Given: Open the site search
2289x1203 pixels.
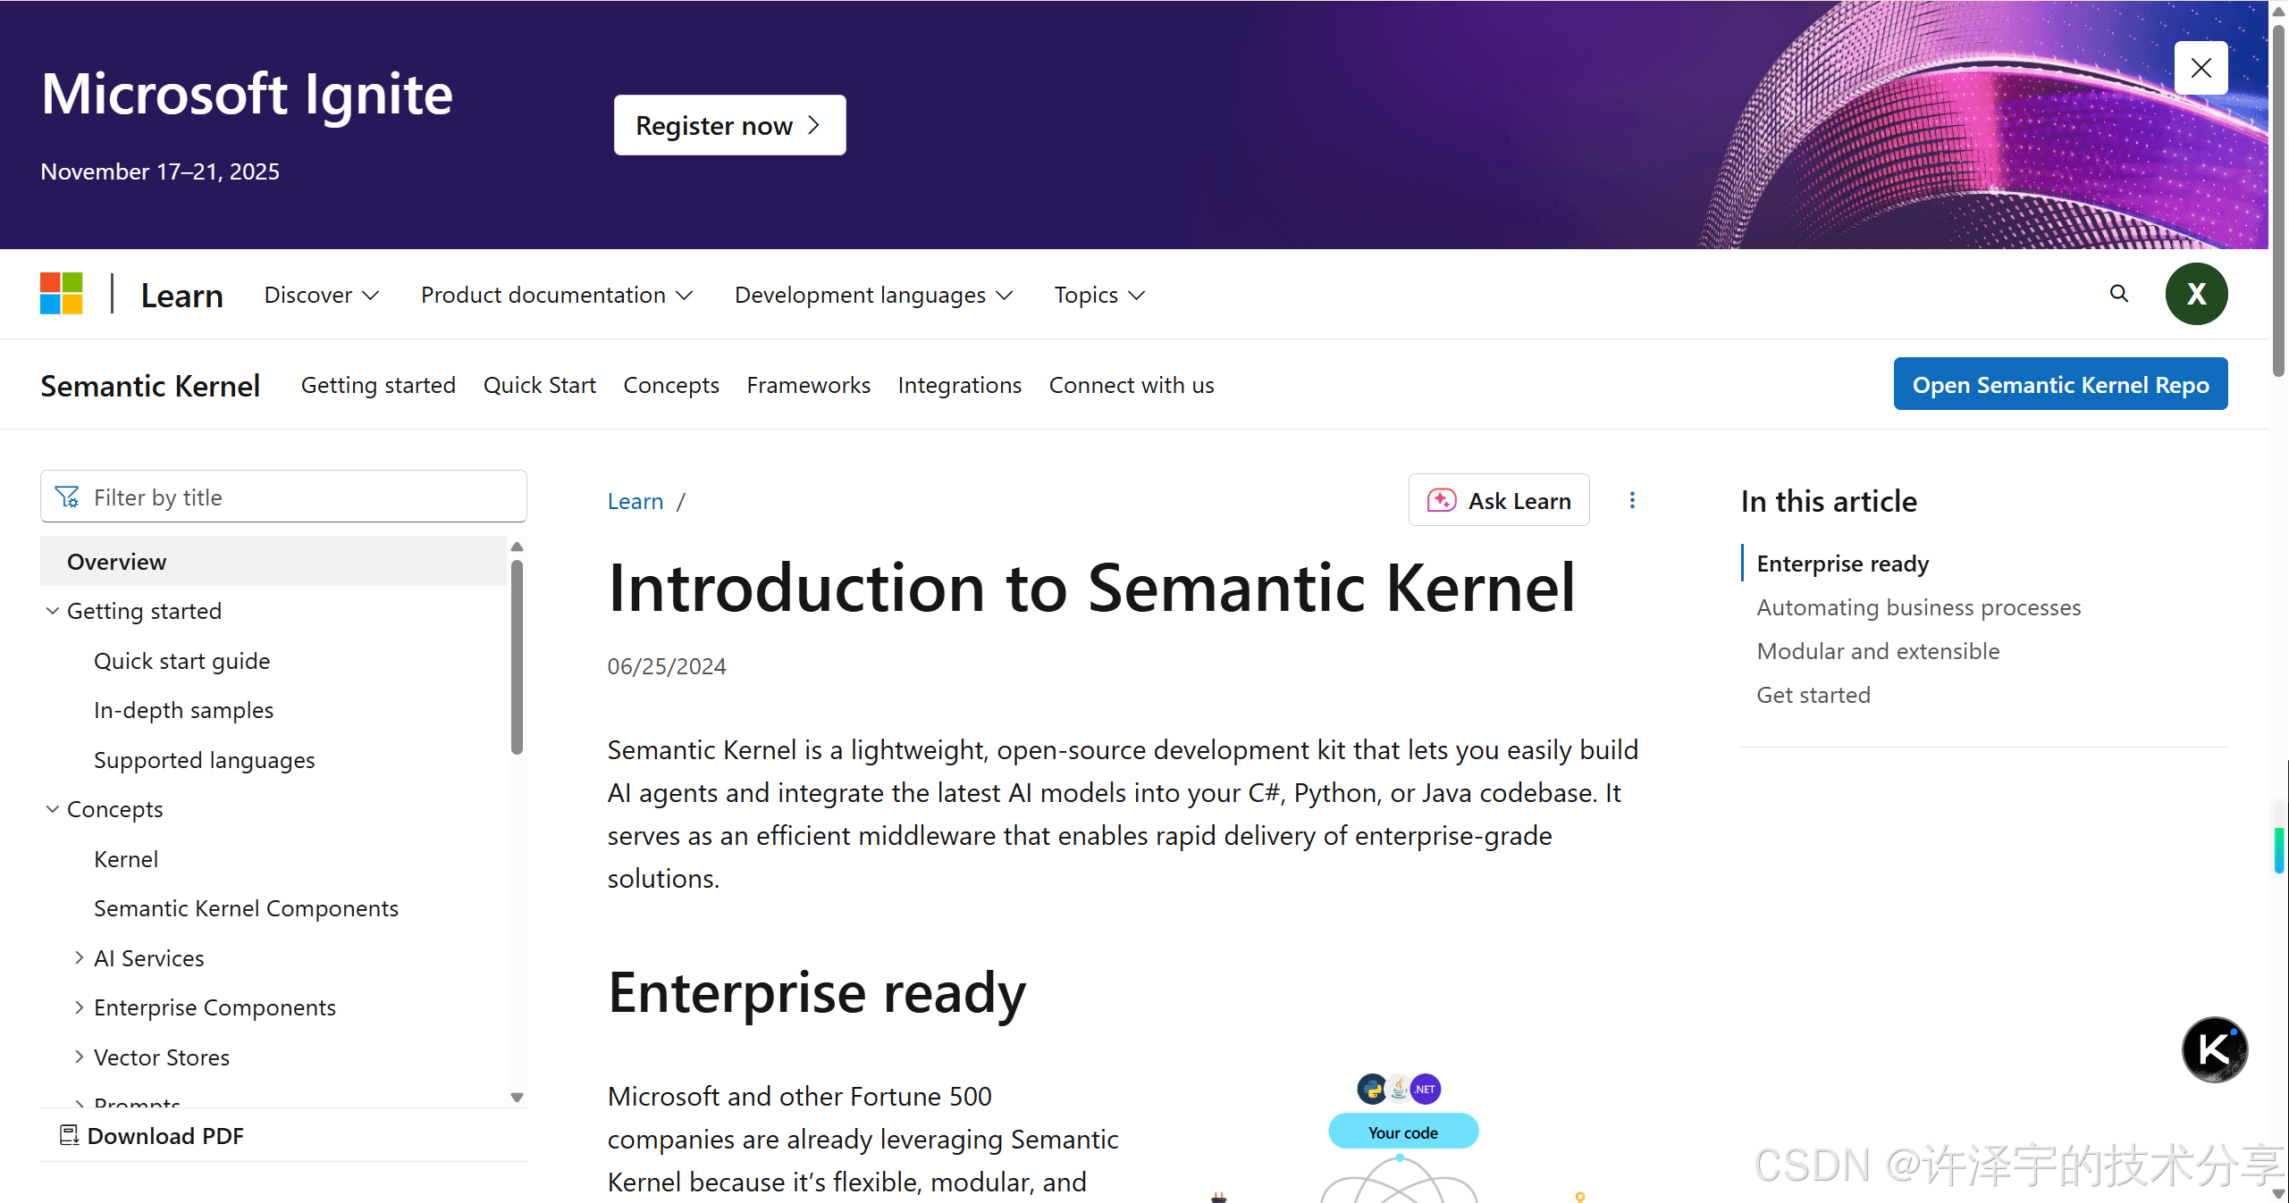Looking at the screenshot, I should point(2117,294).
